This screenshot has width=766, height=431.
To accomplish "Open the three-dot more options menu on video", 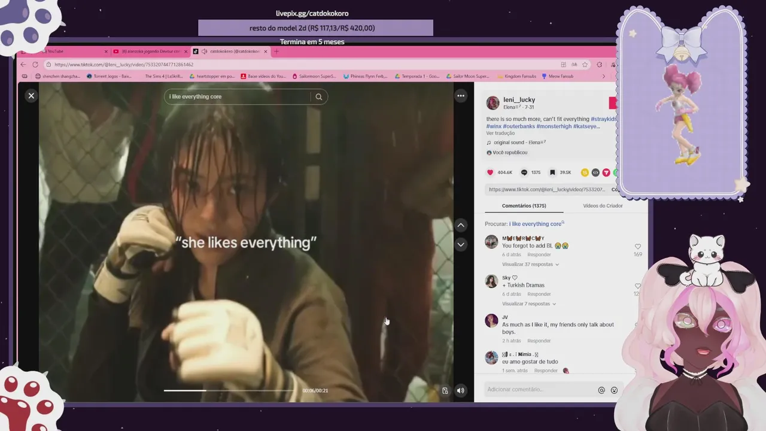I will (x=461, y=96).
